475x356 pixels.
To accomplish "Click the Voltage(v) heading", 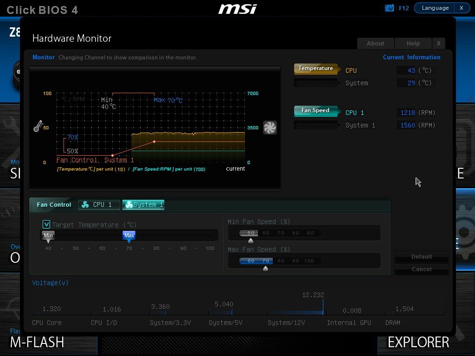I will (x=50, y=283).
